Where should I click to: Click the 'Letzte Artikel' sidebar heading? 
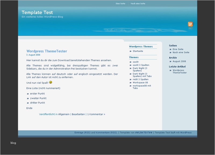click(177, 67)
